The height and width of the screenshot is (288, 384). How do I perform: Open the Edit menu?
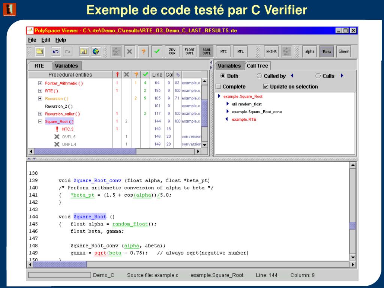[x=45, y=40]
